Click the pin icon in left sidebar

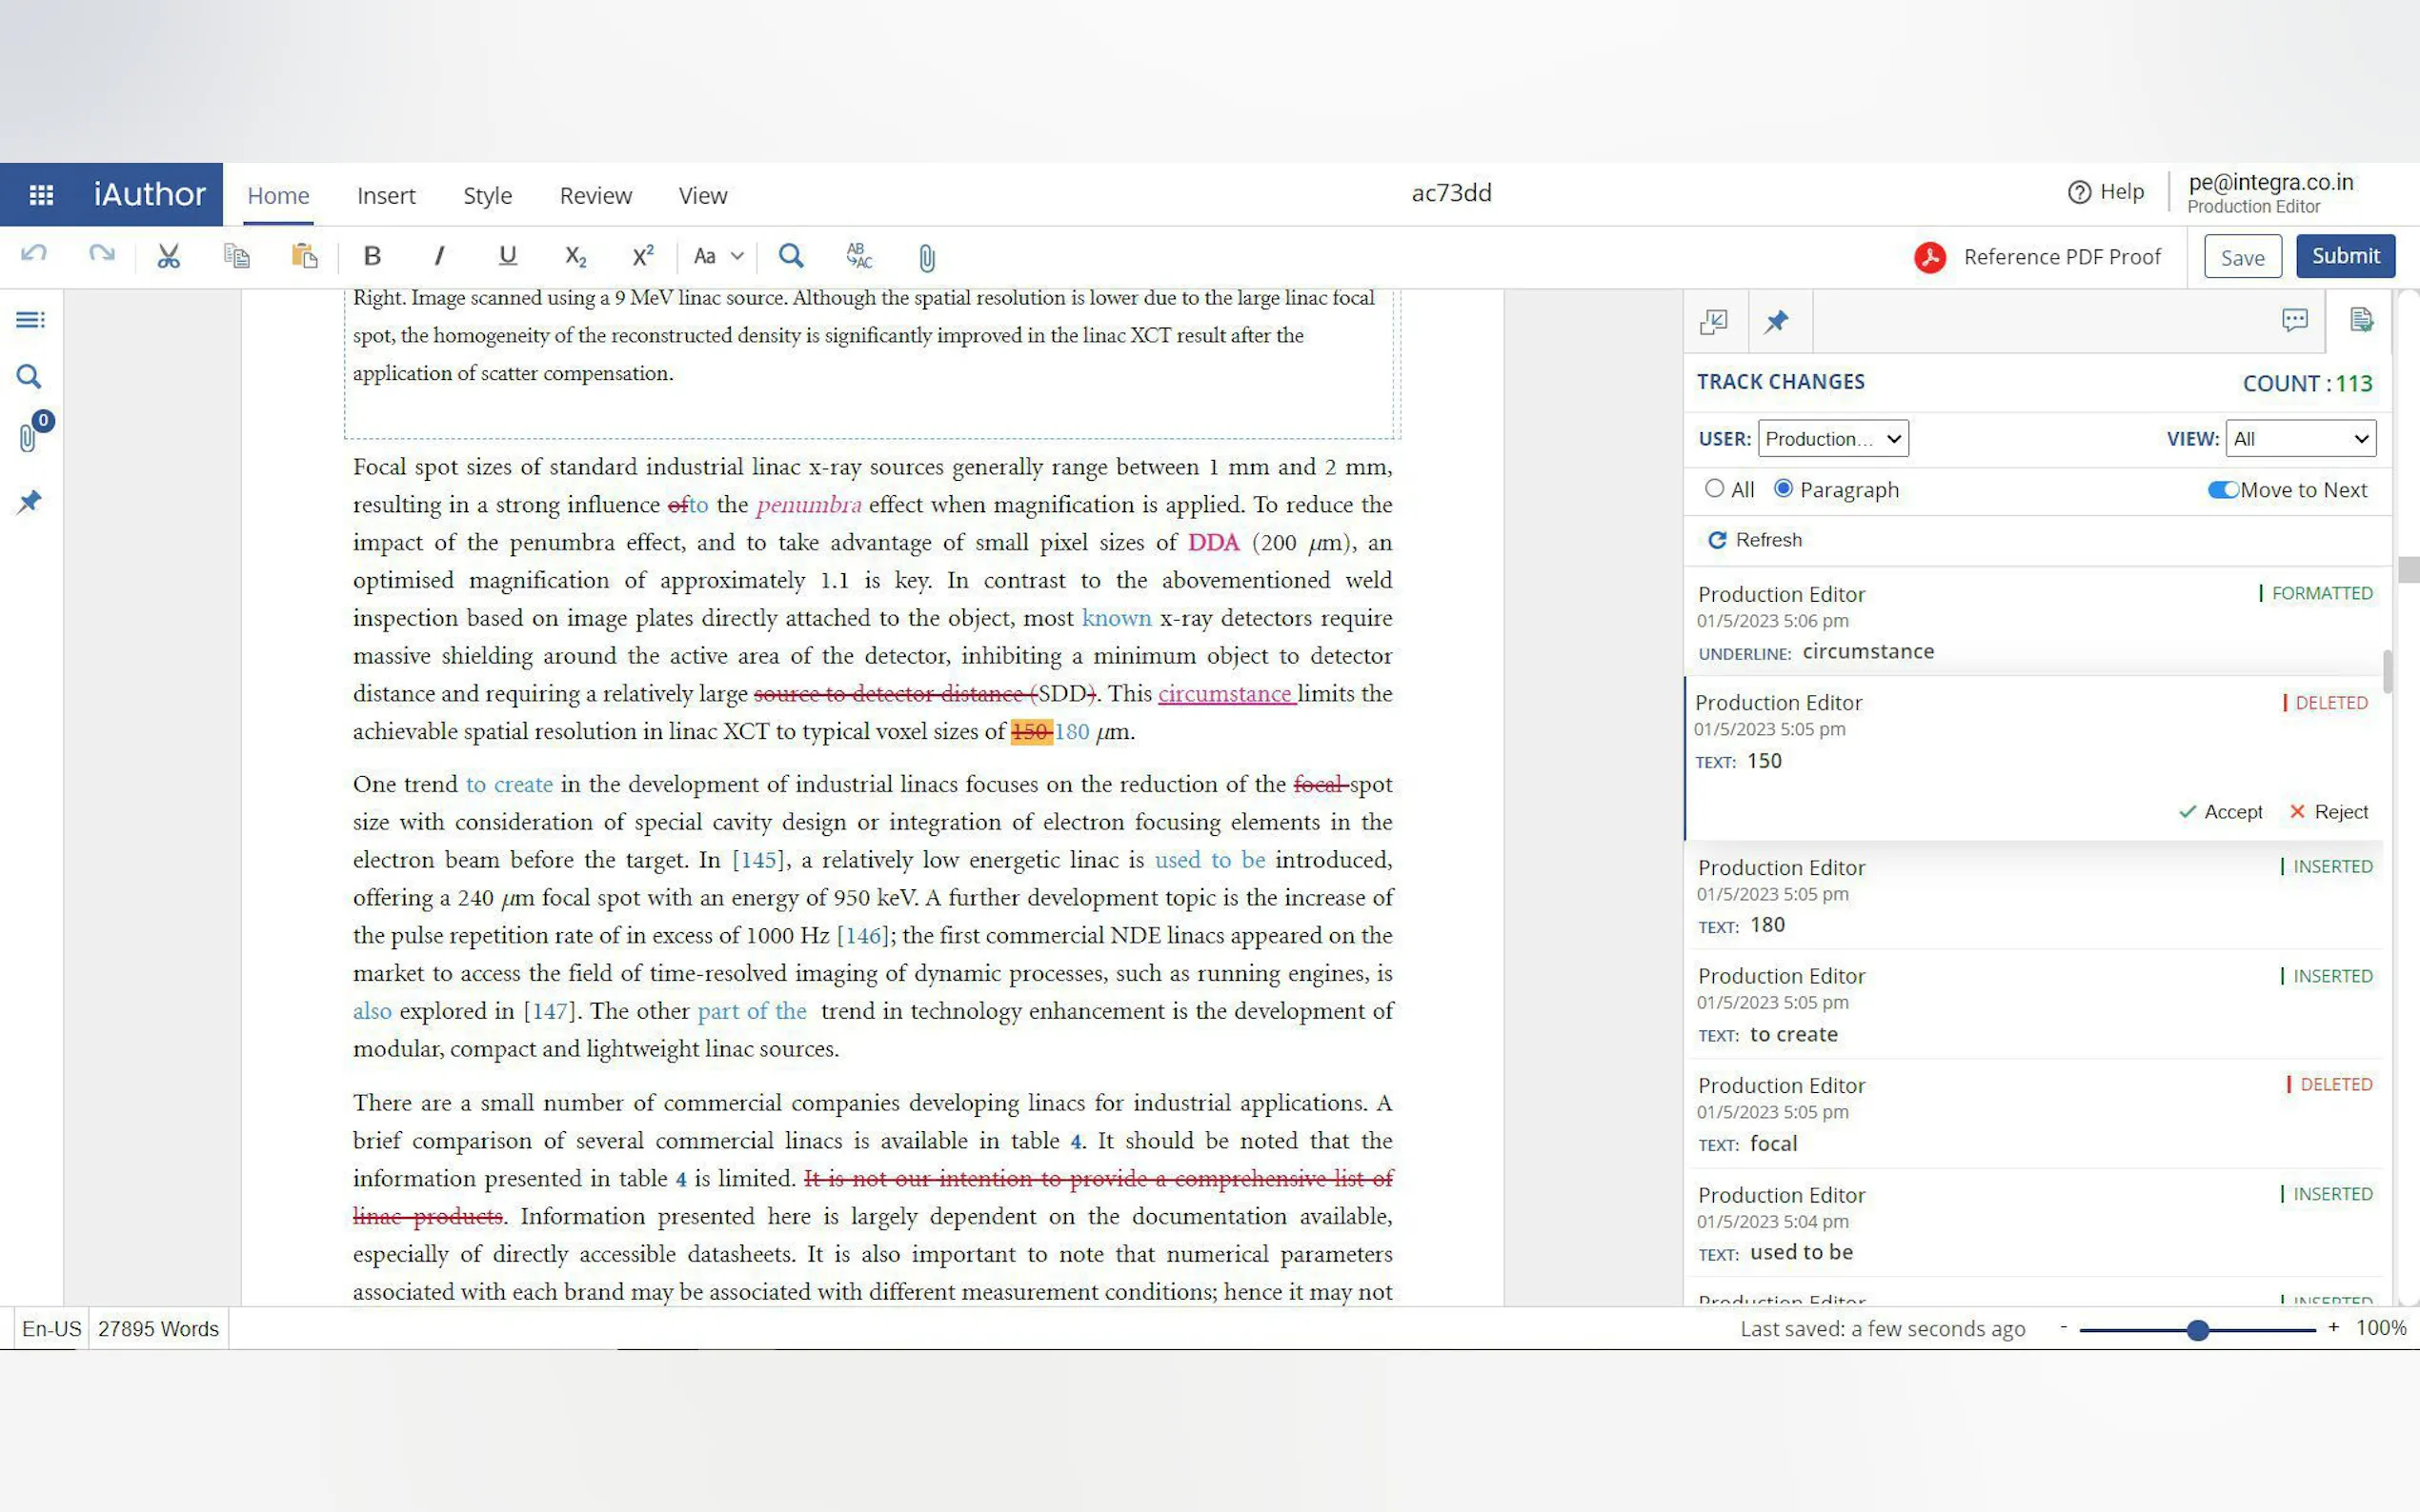(x=29, y=501)
